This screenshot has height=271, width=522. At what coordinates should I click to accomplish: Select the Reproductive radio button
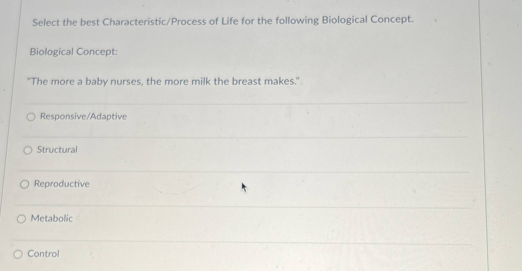point(24,184)
